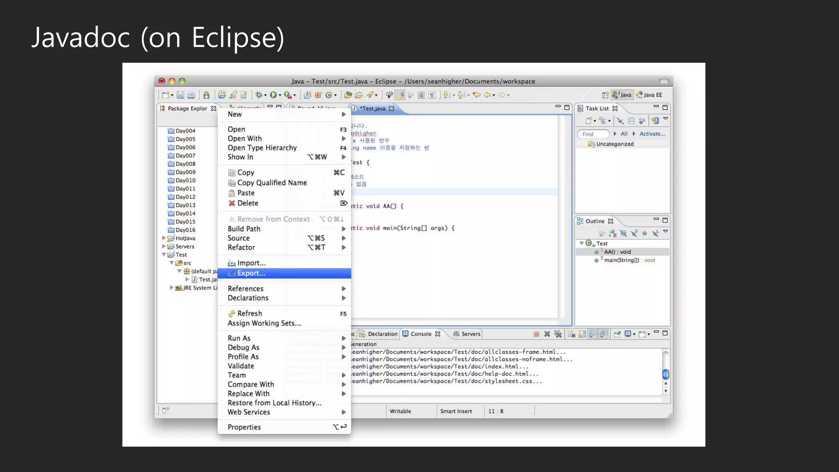
Task: Click the Last Edit Location icon
Action: point(476,95)
